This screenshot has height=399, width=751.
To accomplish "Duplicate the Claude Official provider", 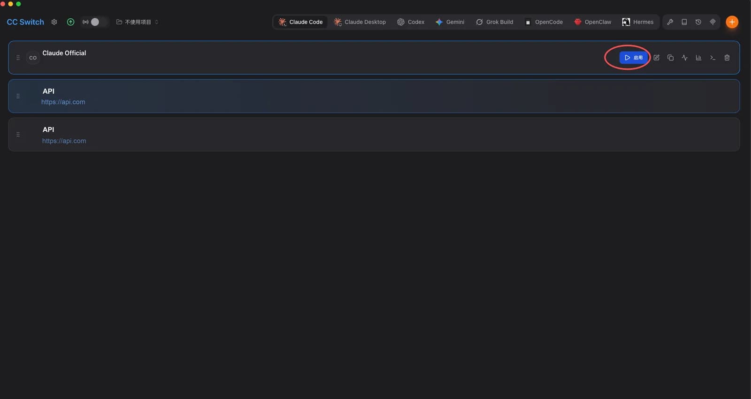I will 671,58.
